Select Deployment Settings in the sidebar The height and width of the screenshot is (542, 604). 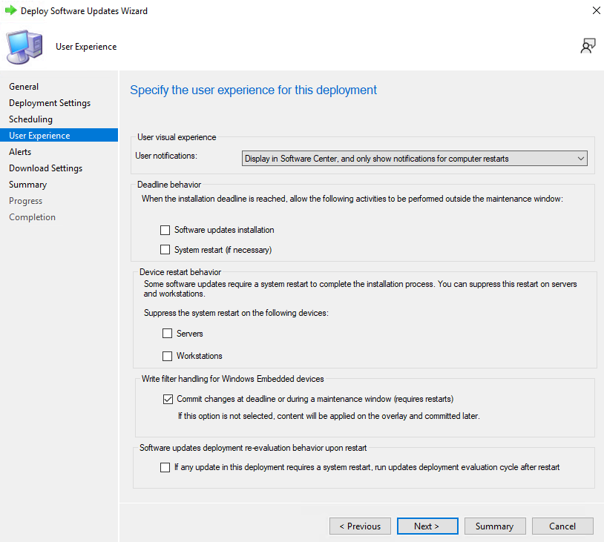[50, 103]
